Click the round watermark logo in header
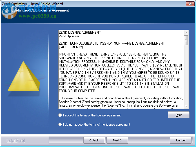This screenshot has width=196, height=147. [x=9, y=12]
